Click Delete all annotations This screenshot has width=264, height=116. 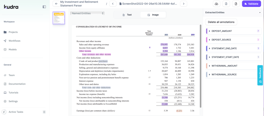pos(221,22)
